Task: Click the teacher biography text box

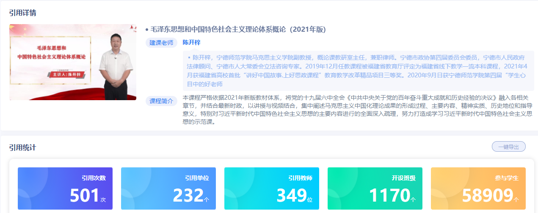Action: click(358, 71)
